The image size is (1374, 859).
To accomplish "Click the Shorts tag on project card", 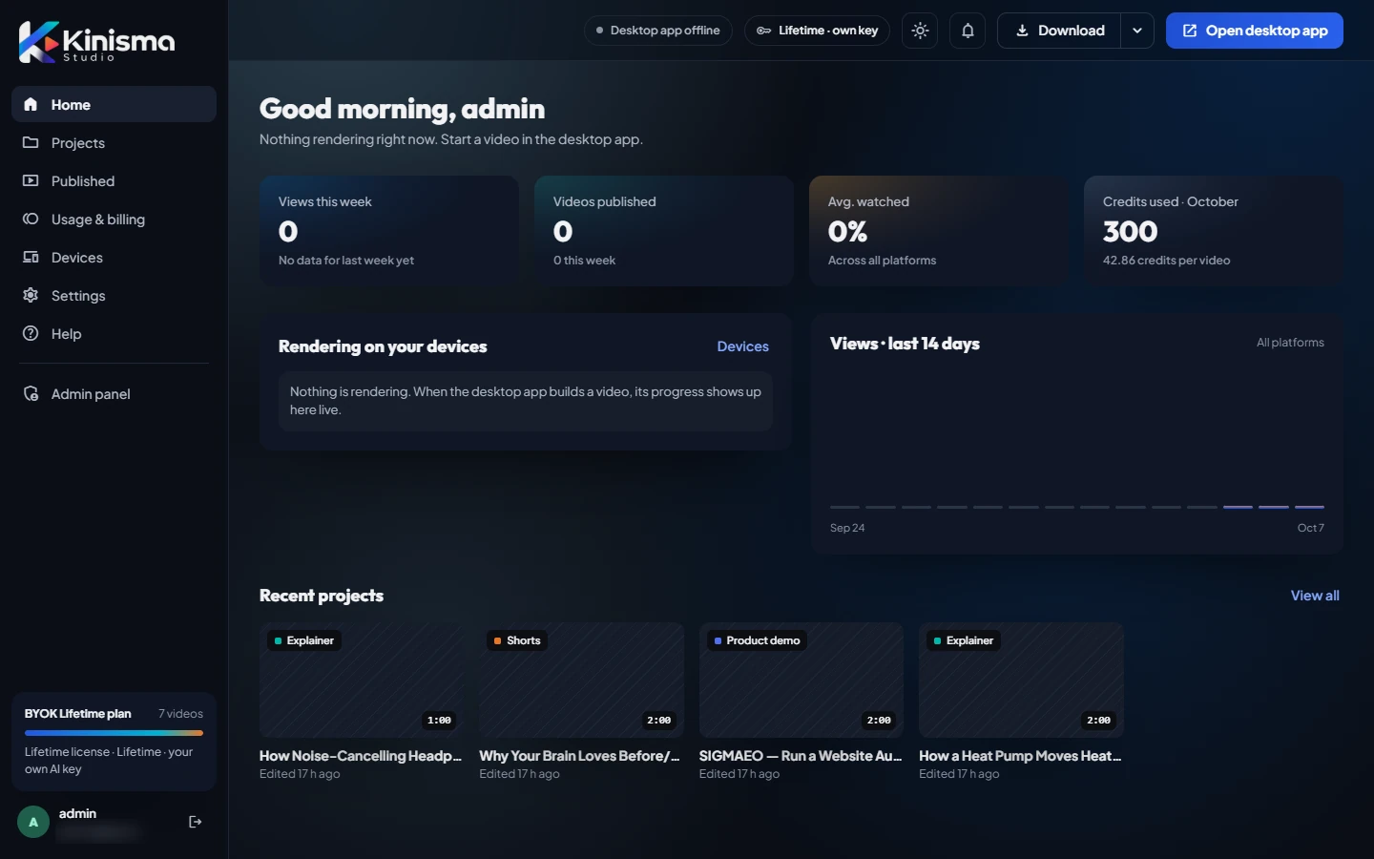I will pos(517,640).
